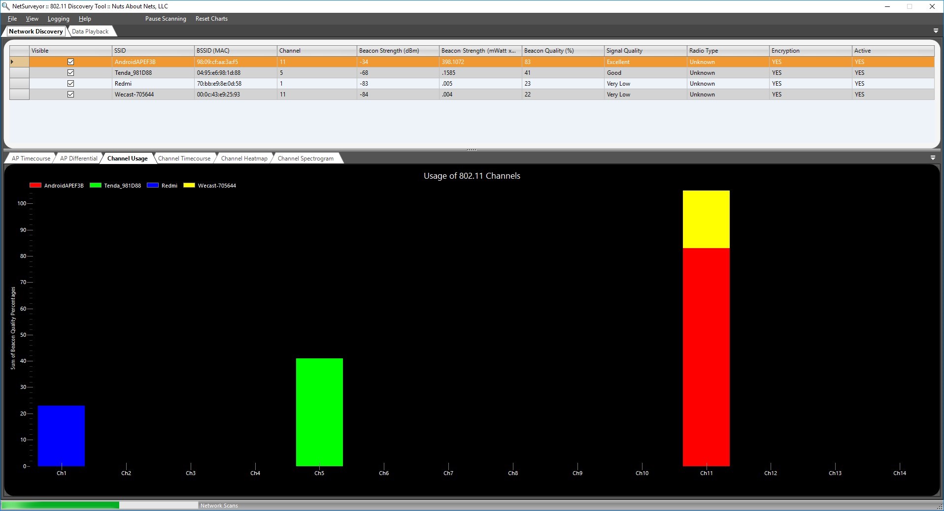
Task: Click the NetSurveyor app icon in title bar
Action: (x=5, y=6)
